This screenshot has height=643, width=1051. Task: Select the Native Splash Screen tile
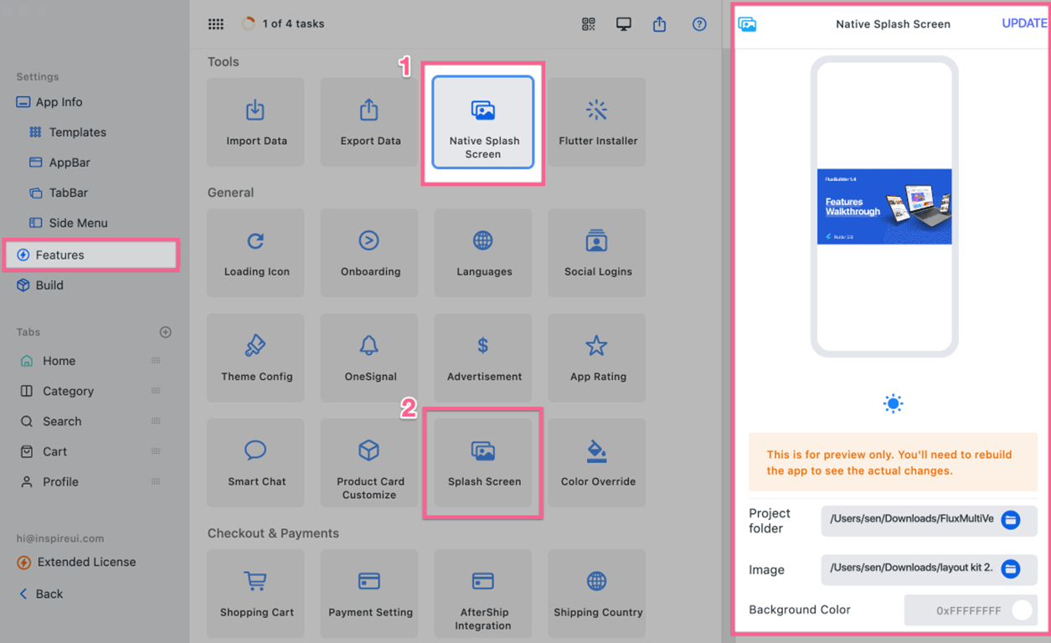(x=483, y=122)
